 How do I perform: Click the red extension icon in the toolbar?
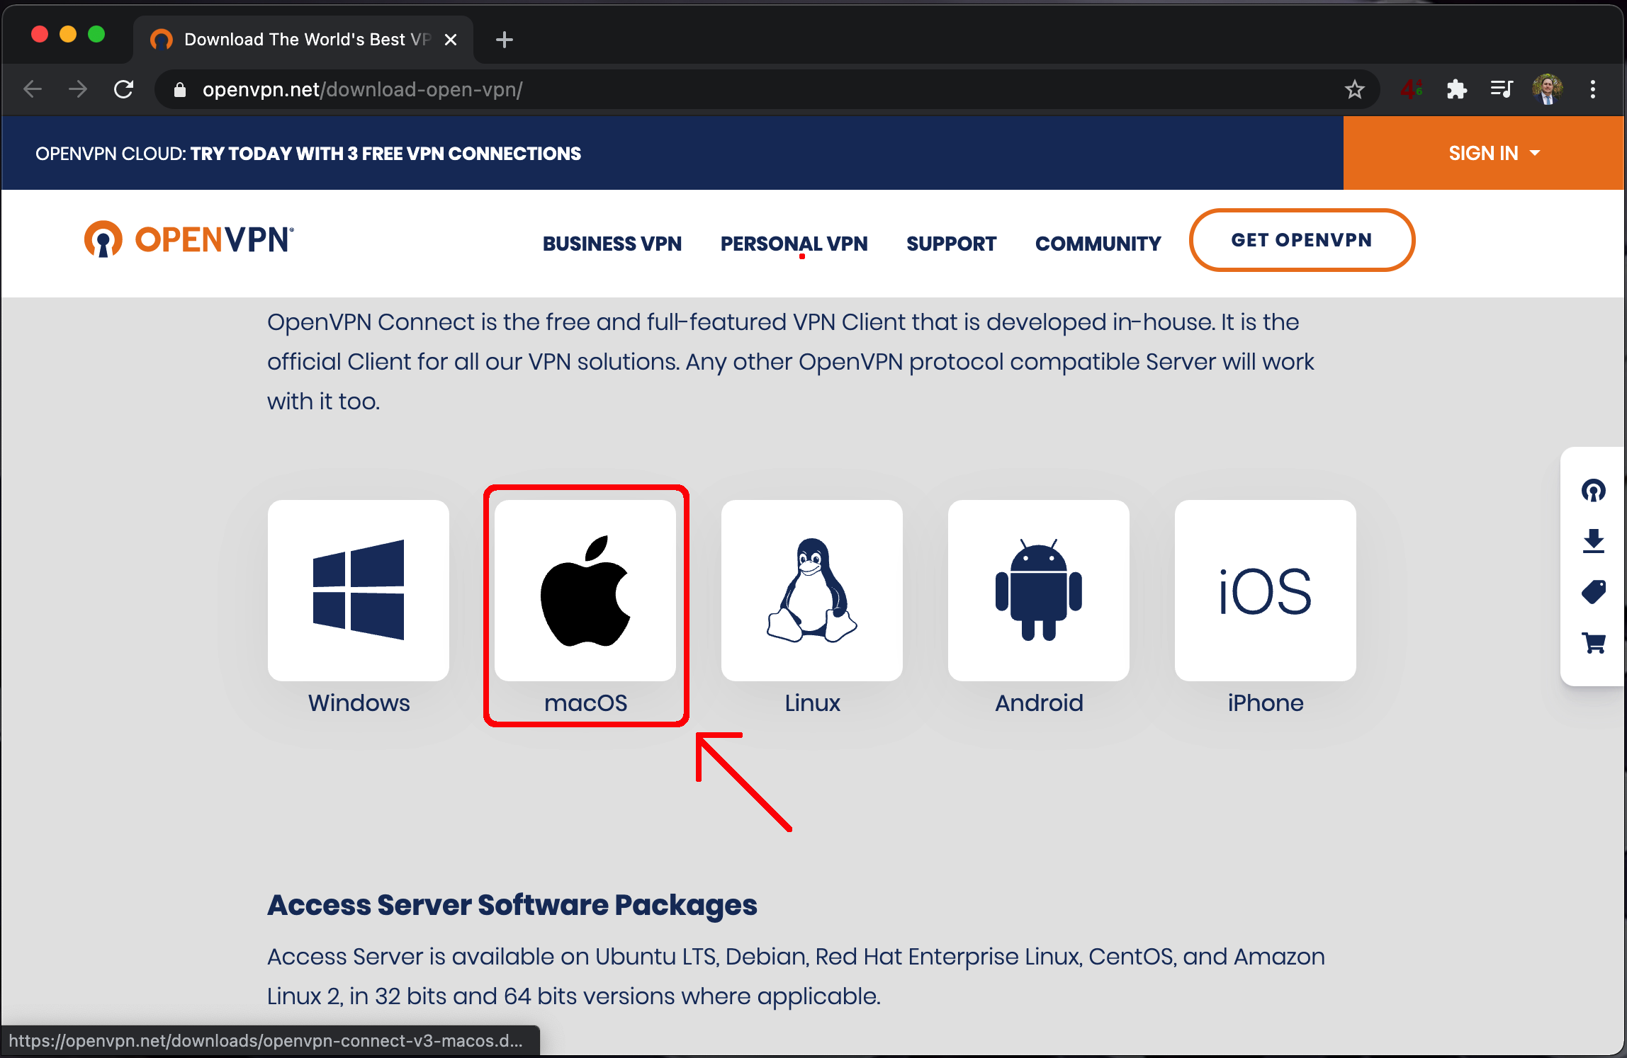(x=1411, y=89)
